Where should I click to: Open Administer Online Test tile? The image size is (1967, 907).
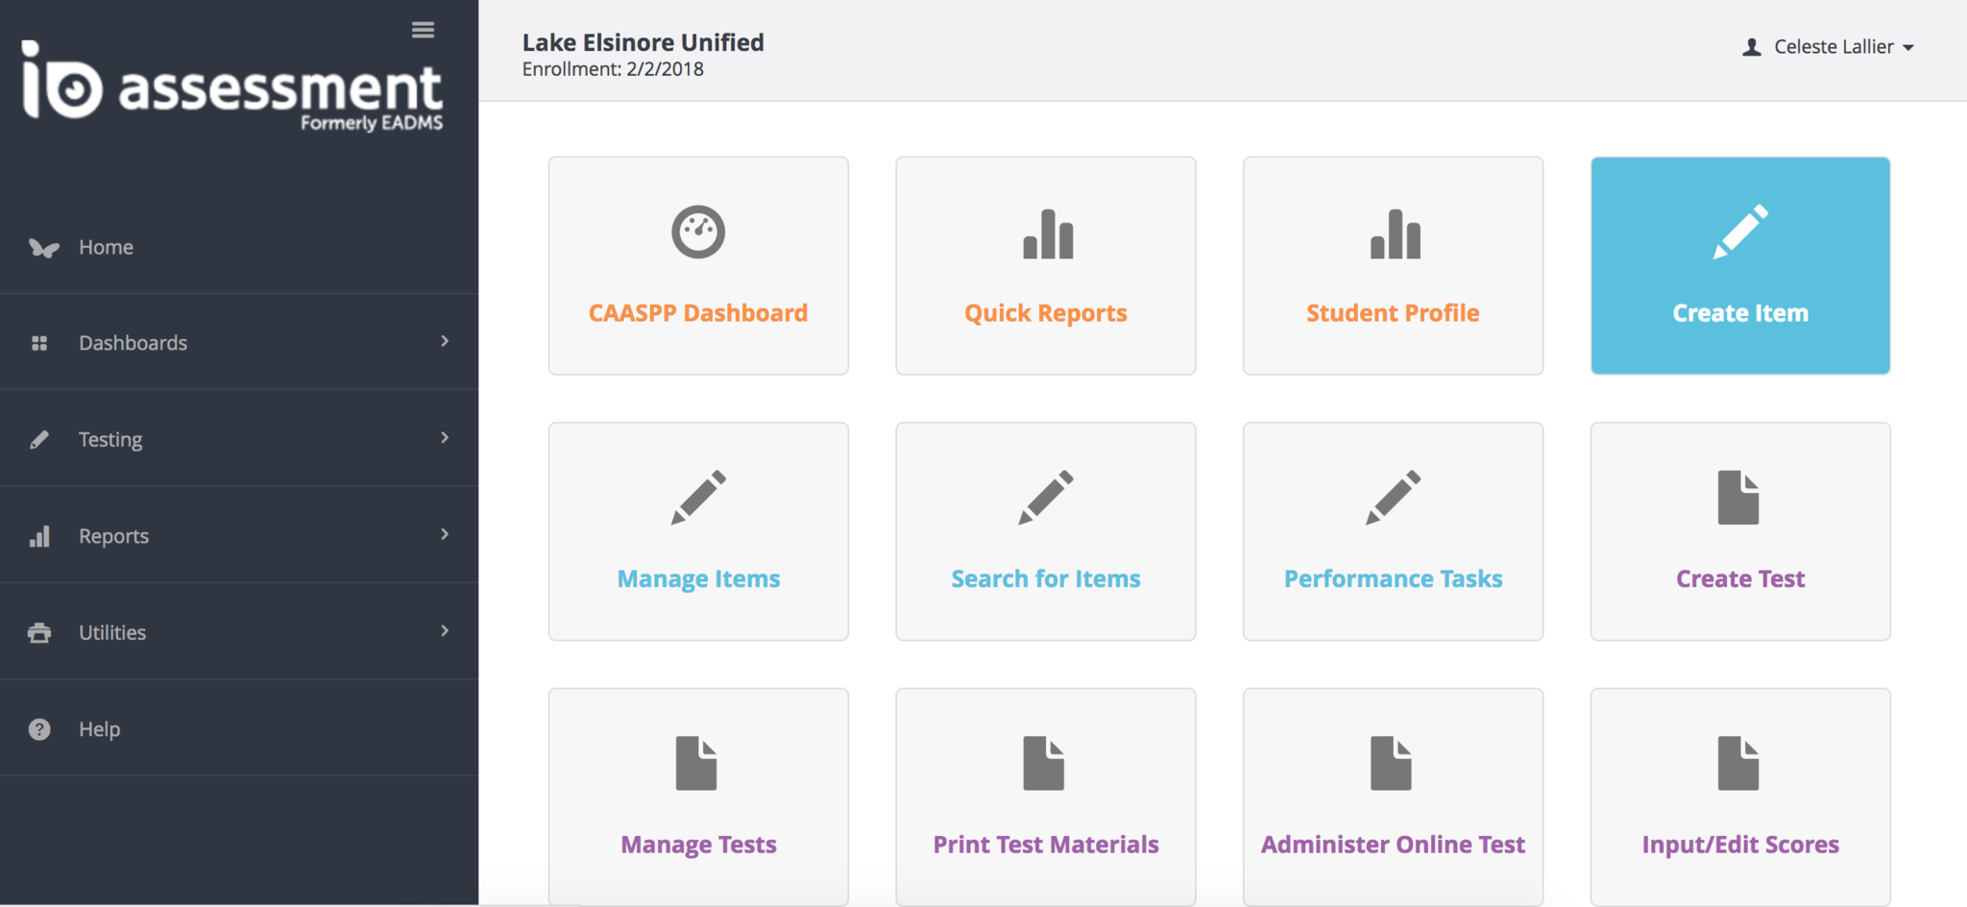pyautogui.click(x=1393, y=797)
